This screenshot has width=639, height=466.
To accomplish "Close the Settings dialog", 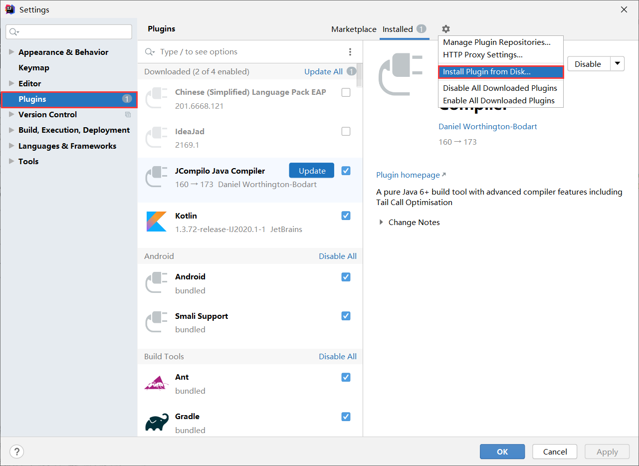I will tap(624, 9).
